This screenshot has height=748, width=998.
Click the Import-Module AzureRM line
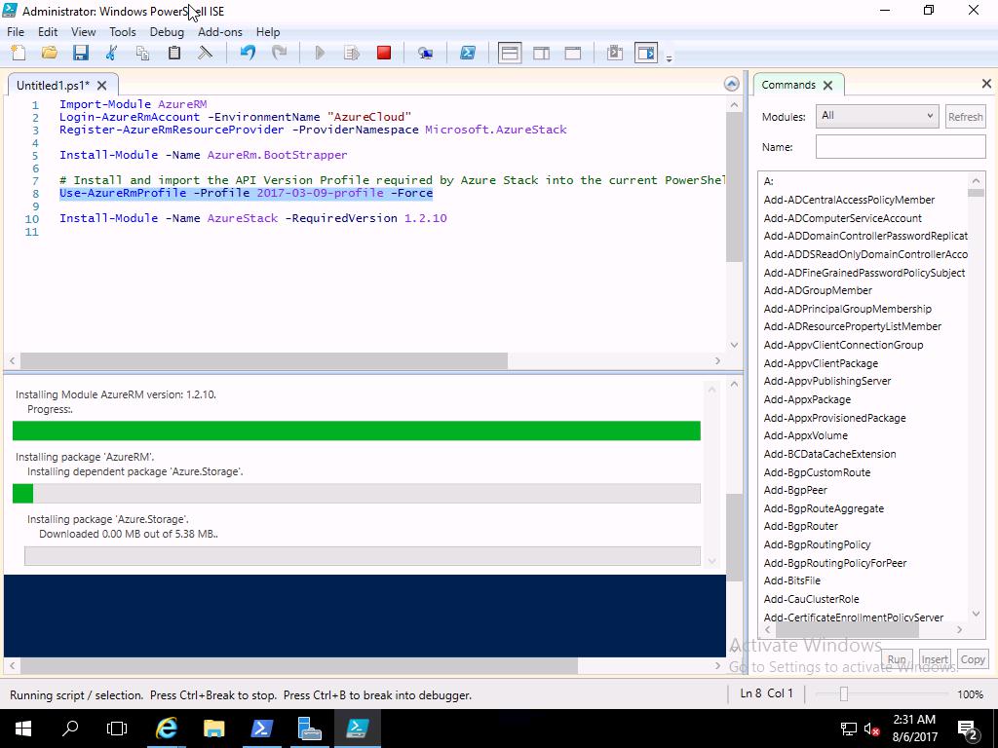[133, 104]
